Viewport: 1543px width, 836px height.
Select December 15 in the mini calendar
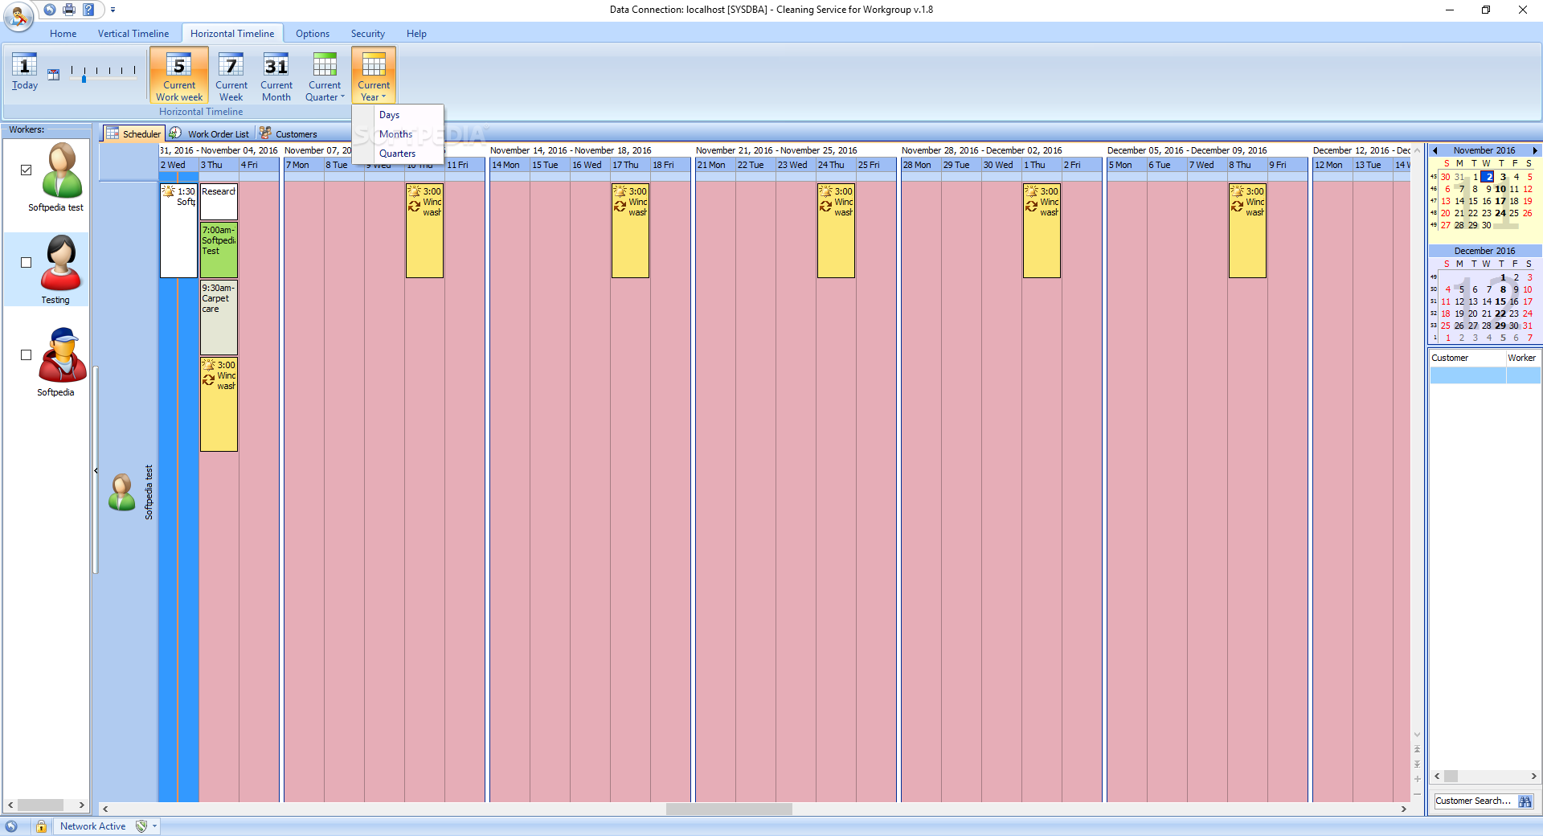click(1500, 301)
